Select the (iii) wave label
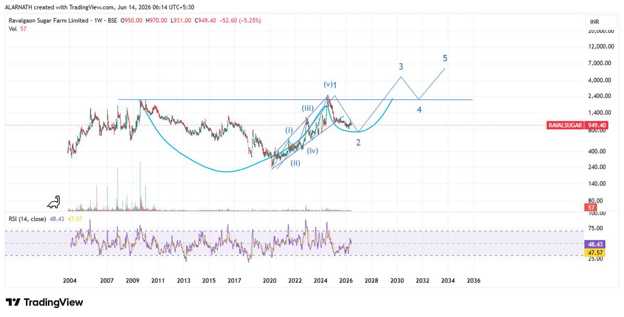This screenshot has width=624, height=317. click(x=307, y=108)
